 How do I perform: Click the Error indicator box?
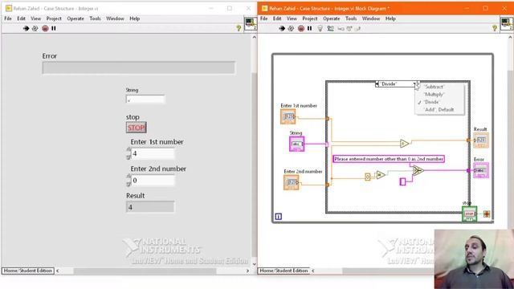(138, 67)
